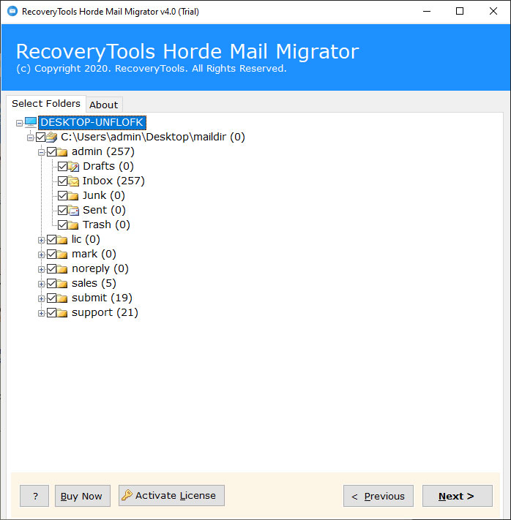Click the app icon in title bar
511x520 pixels.
[x=11, y=11]
